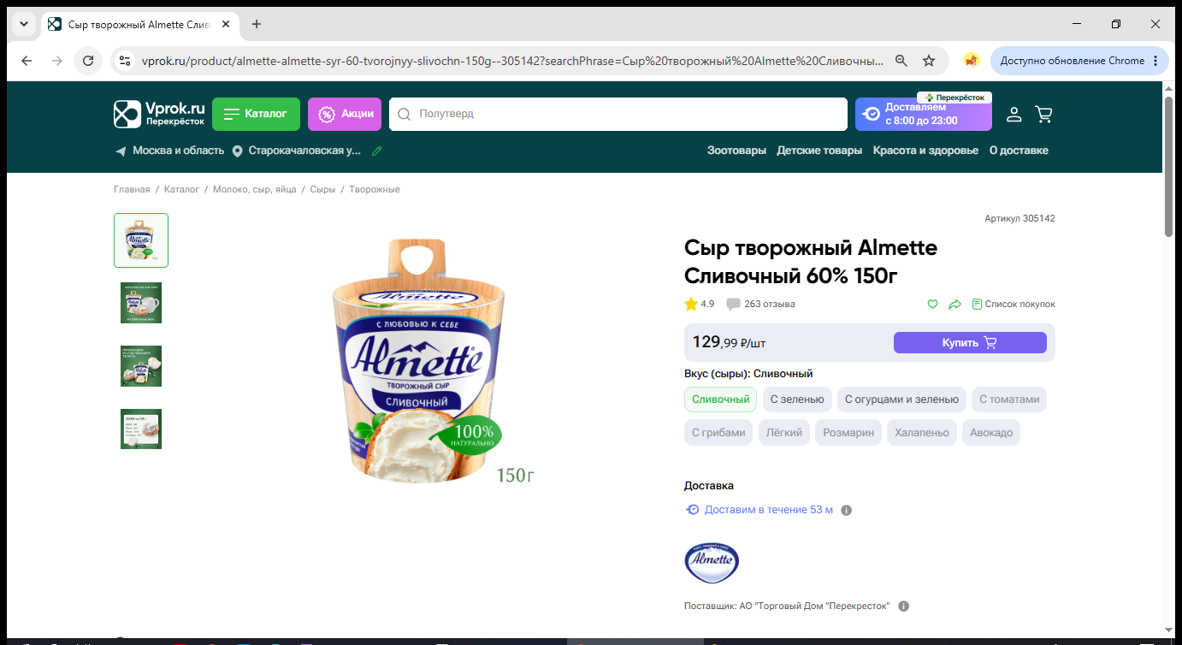Select the "С огурцами и зеленью" flavor

901,399
